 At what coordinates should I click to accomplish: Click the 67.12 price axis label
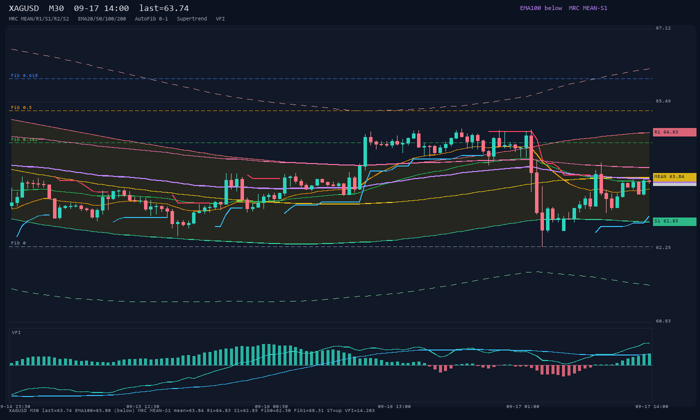click(x=663, y=28)
